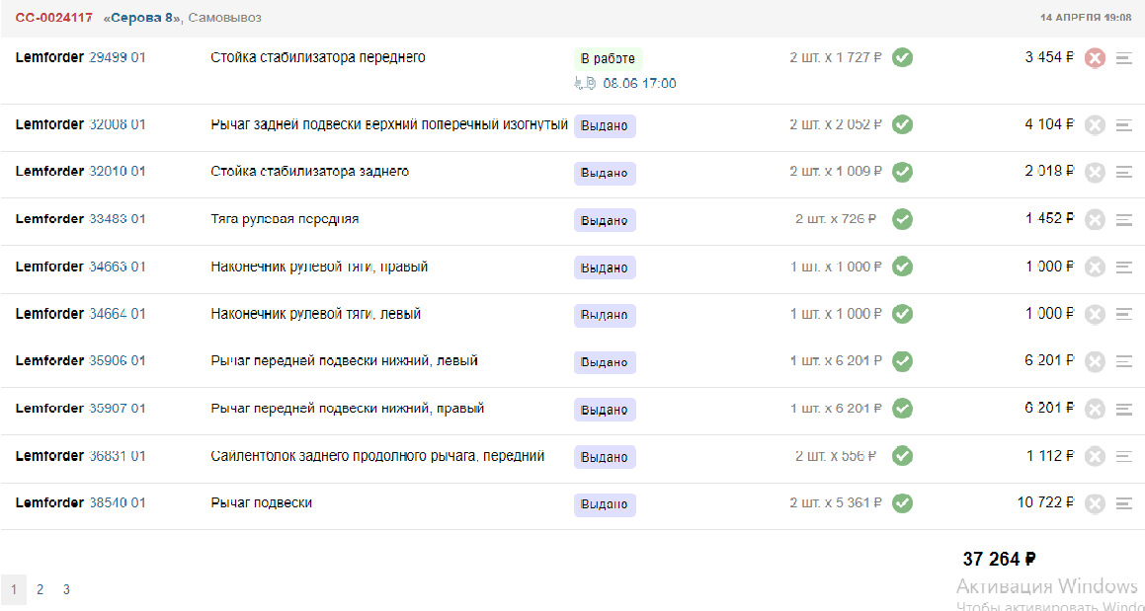Click the hamburger icon on the Lemforder 29499 01 row
The height and width of the screenshot is (611, 1145).
[x=1124, y=57]
